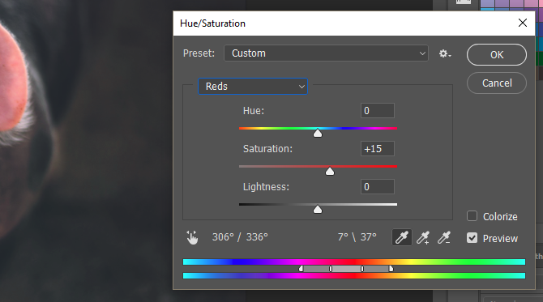The image size is (543, 302).
Task: Click the Saturation slider handle
Action: pyautogui.click(x=330, y=171)
